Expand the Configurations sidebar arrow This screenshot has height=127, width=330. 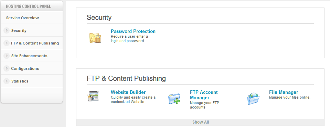click(7, 68)
